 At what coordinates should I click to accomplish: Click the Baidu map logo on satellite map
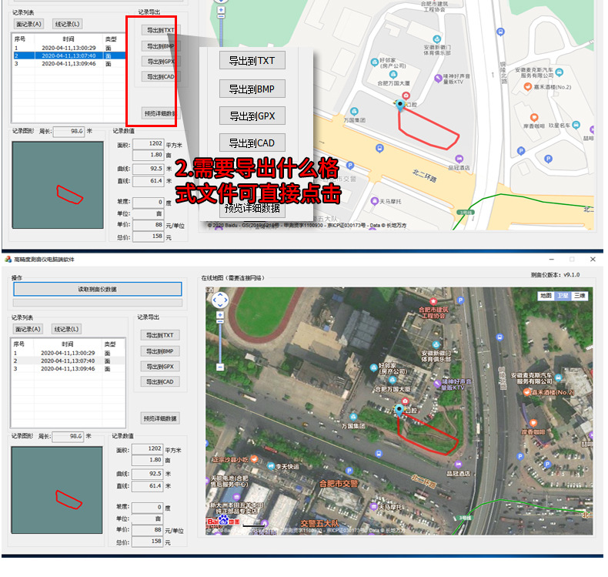[x=223, y=521]
